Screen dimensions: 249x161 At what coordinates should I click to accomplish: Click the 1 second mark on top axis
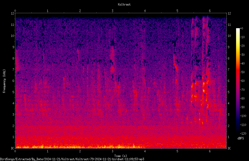pyautogui.click(x=47, y=11)
